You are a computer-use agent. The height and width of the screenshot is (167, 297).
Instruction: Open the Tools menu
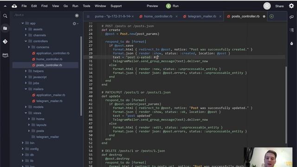pos(86,6)
